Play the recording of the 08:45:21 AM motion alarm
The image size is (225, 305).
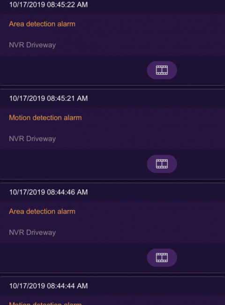point(162,164)
